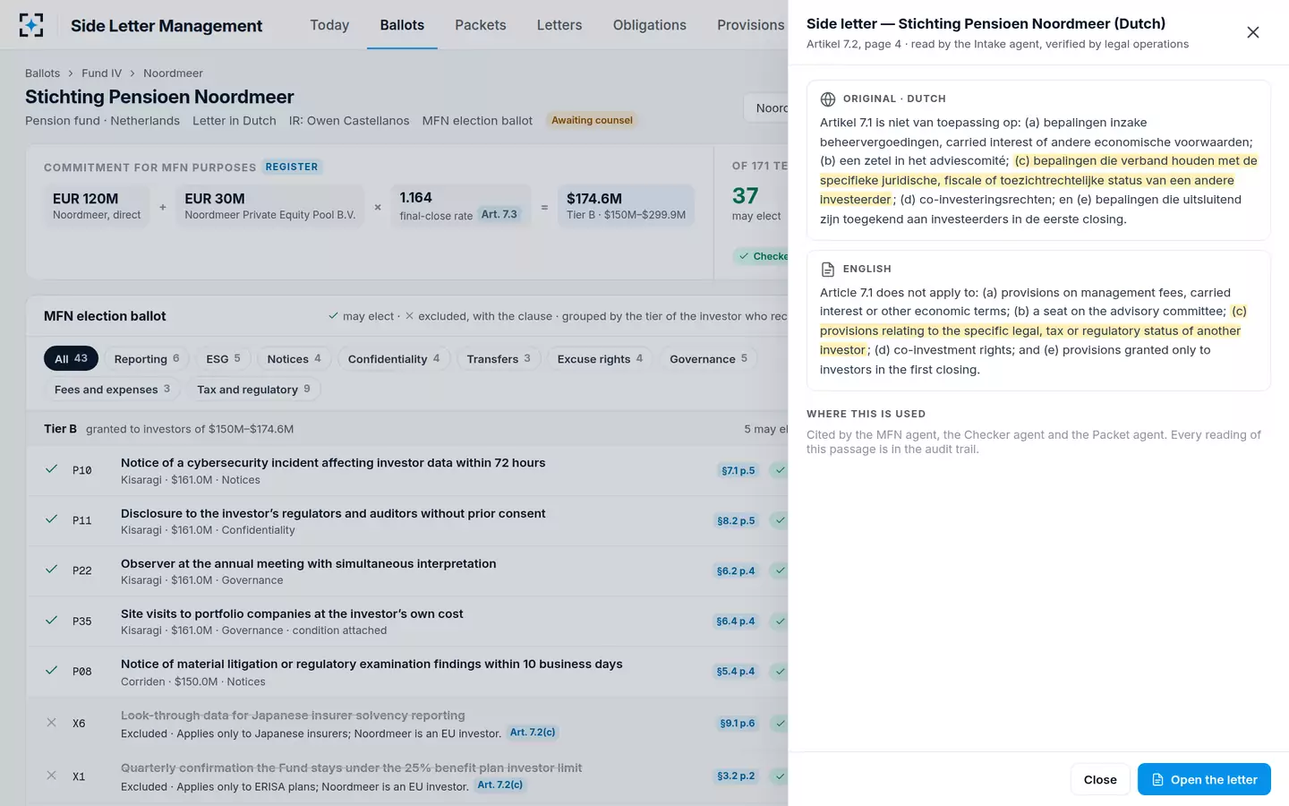Go to the Fund IV breadcrumb
Viewport: 1289px width, 806px height.
tap(101, 73)
